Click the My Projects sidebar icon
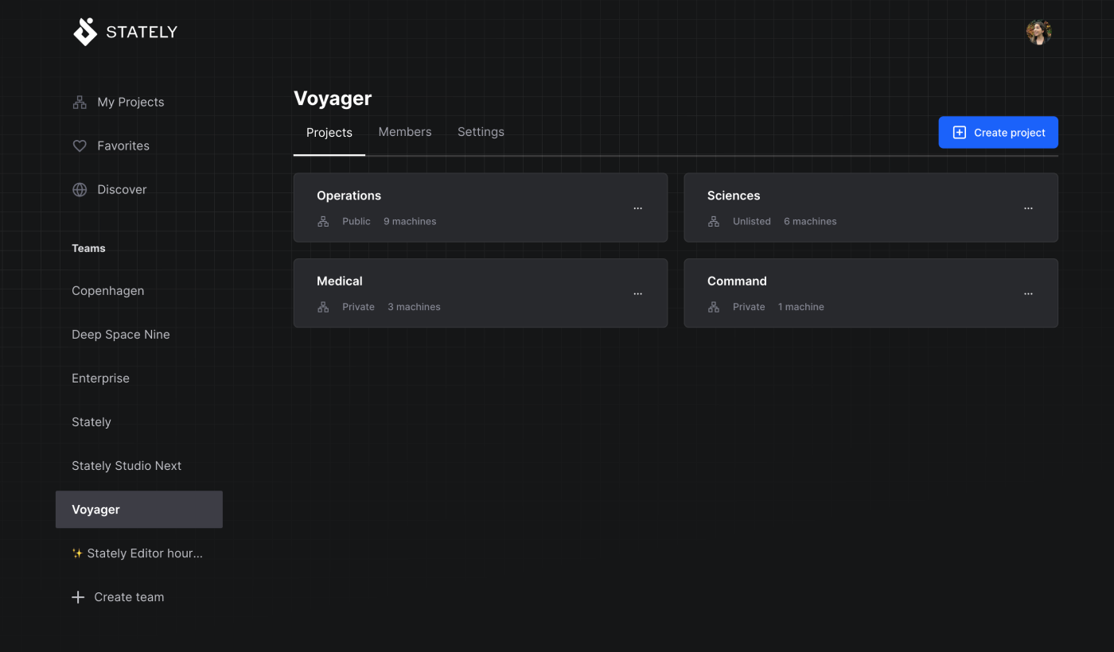 [x=80, y=102]
